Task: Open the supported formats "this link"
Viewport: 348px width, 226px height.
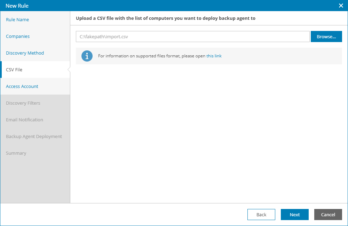Action: tap(214, 56)
